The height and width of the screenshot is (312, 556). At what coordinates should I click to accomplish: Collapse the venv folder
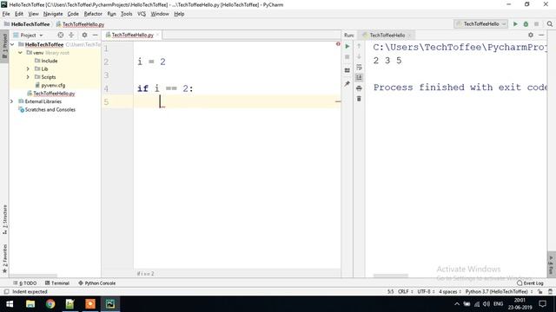point(20,53)
